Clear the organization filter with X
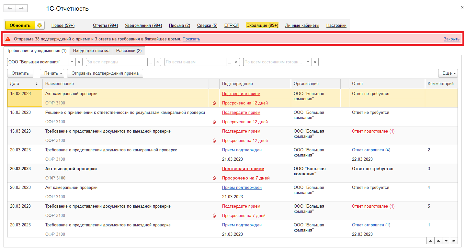The height and width of the screenshot is (250, 466). (x=79, y=62)
